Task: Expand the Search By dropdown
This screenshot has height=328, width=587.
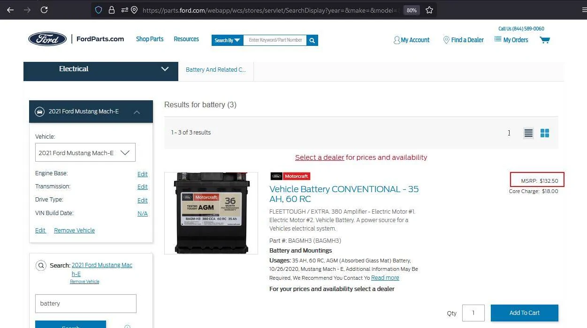Action: [x=228, y=40]
